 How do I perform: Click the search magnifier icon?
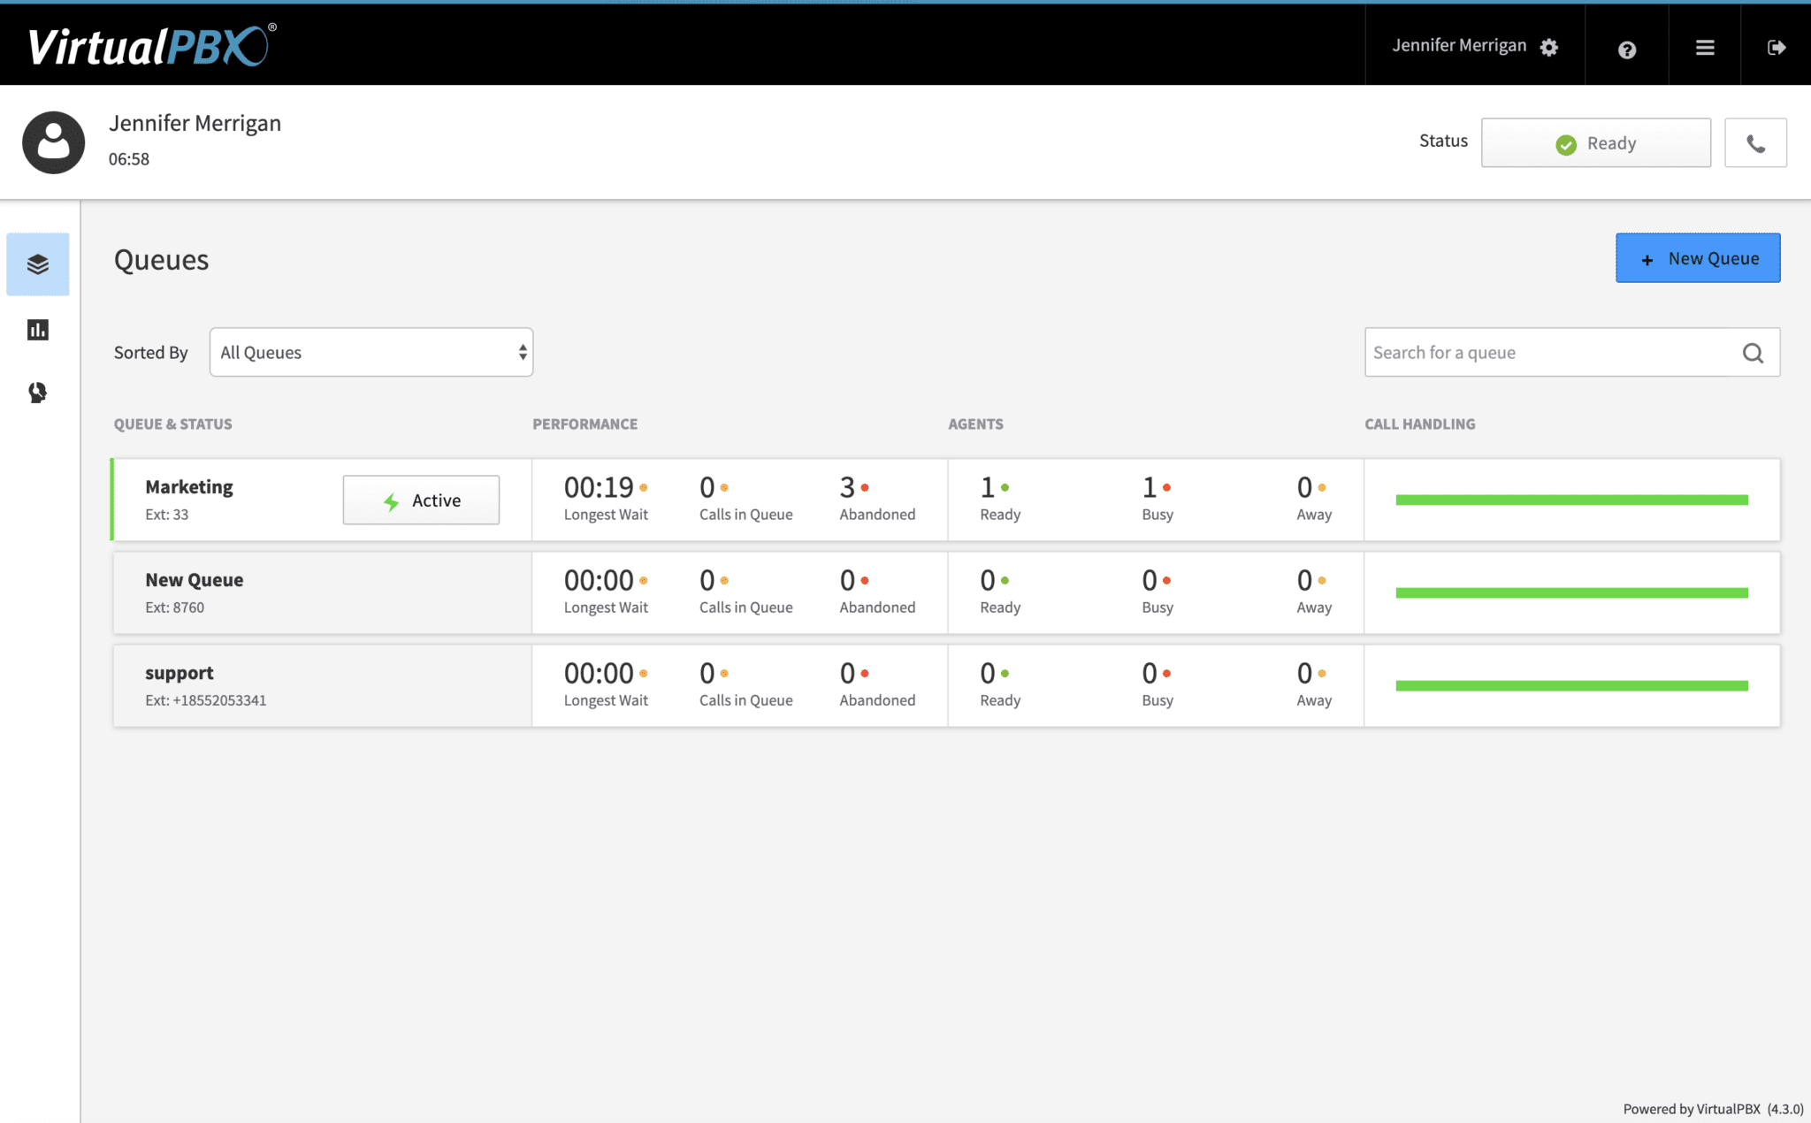[x=1753, y=353]
